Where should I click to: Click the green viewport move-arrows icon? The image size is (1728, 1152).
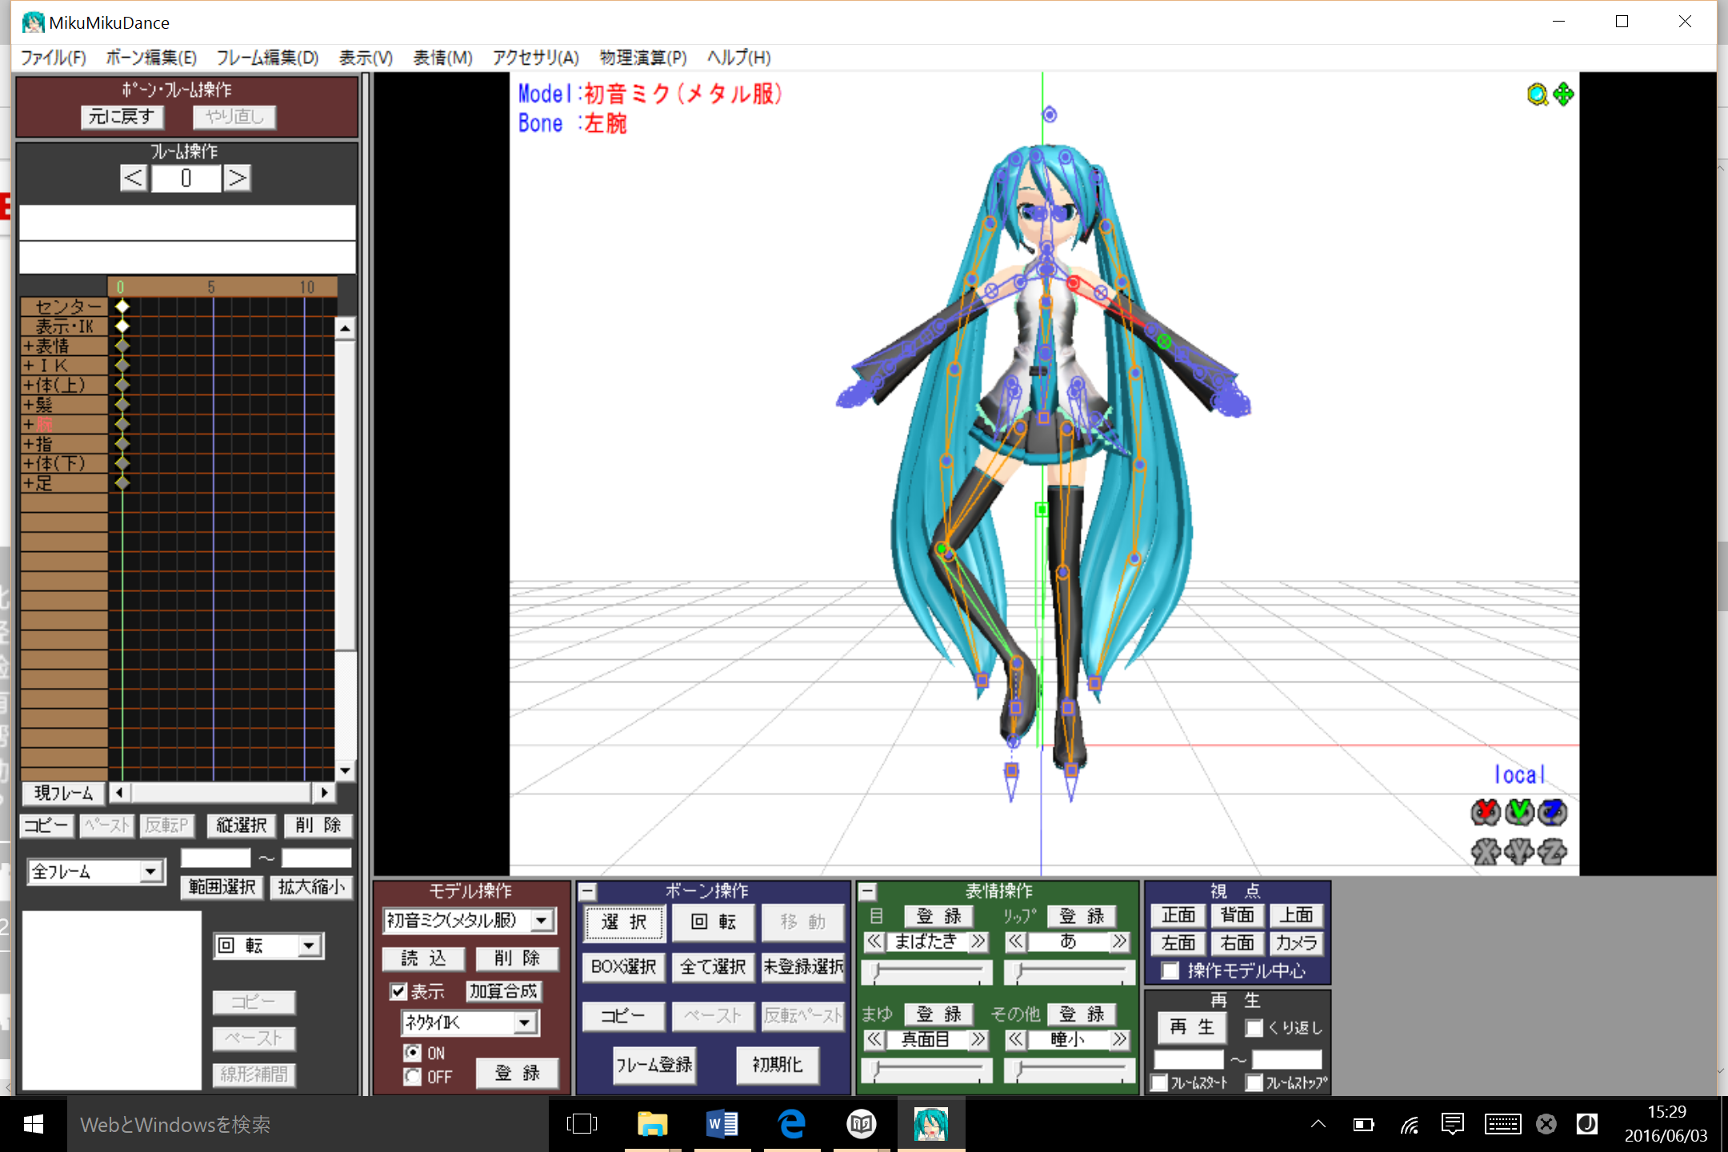pyautogui.click(x=1563, y=95)
